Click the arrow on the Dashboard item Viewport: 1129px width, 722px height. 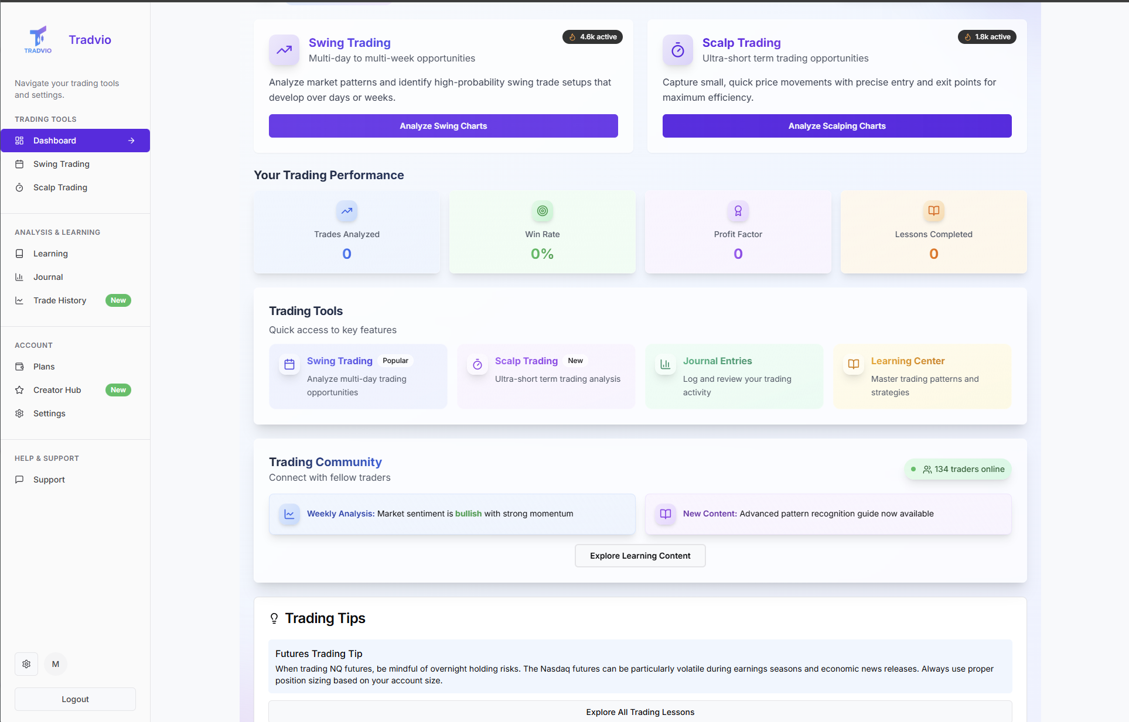click(131, 141)
